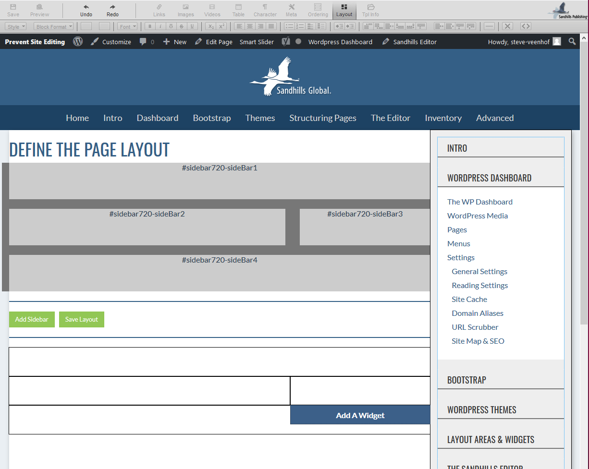
Task: Open the Ordering tool
Action: tap(318, 10)
